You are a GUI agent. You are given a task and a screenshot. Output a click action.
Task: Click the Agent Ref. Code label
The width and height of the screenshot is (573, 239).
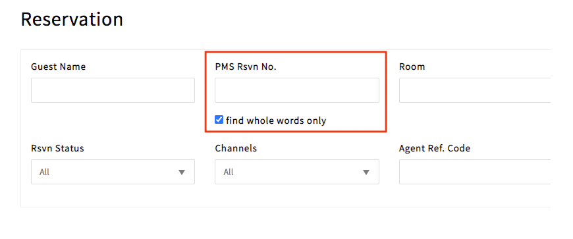click(x=435, y=148)
